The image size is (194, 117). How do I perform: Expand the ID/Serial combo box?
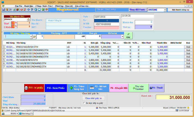(123, 36)
